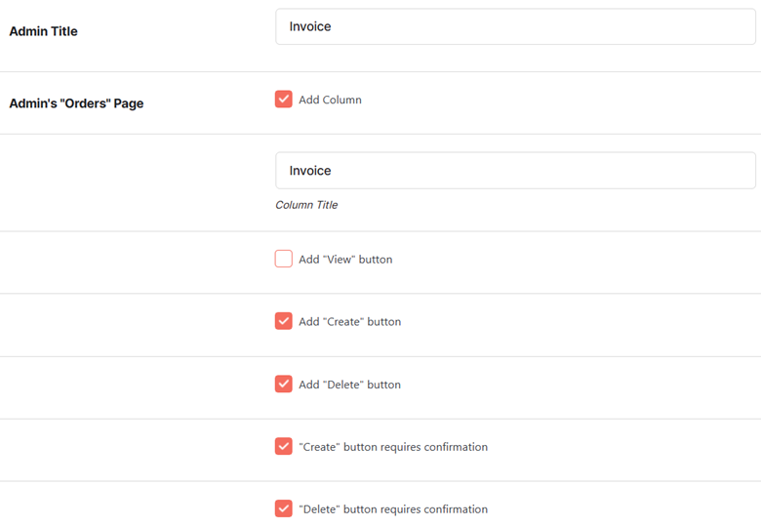761x527 pixels.
Task: Place cursor on Invoice text in Admin Title field
Action: tap(310, 26)
